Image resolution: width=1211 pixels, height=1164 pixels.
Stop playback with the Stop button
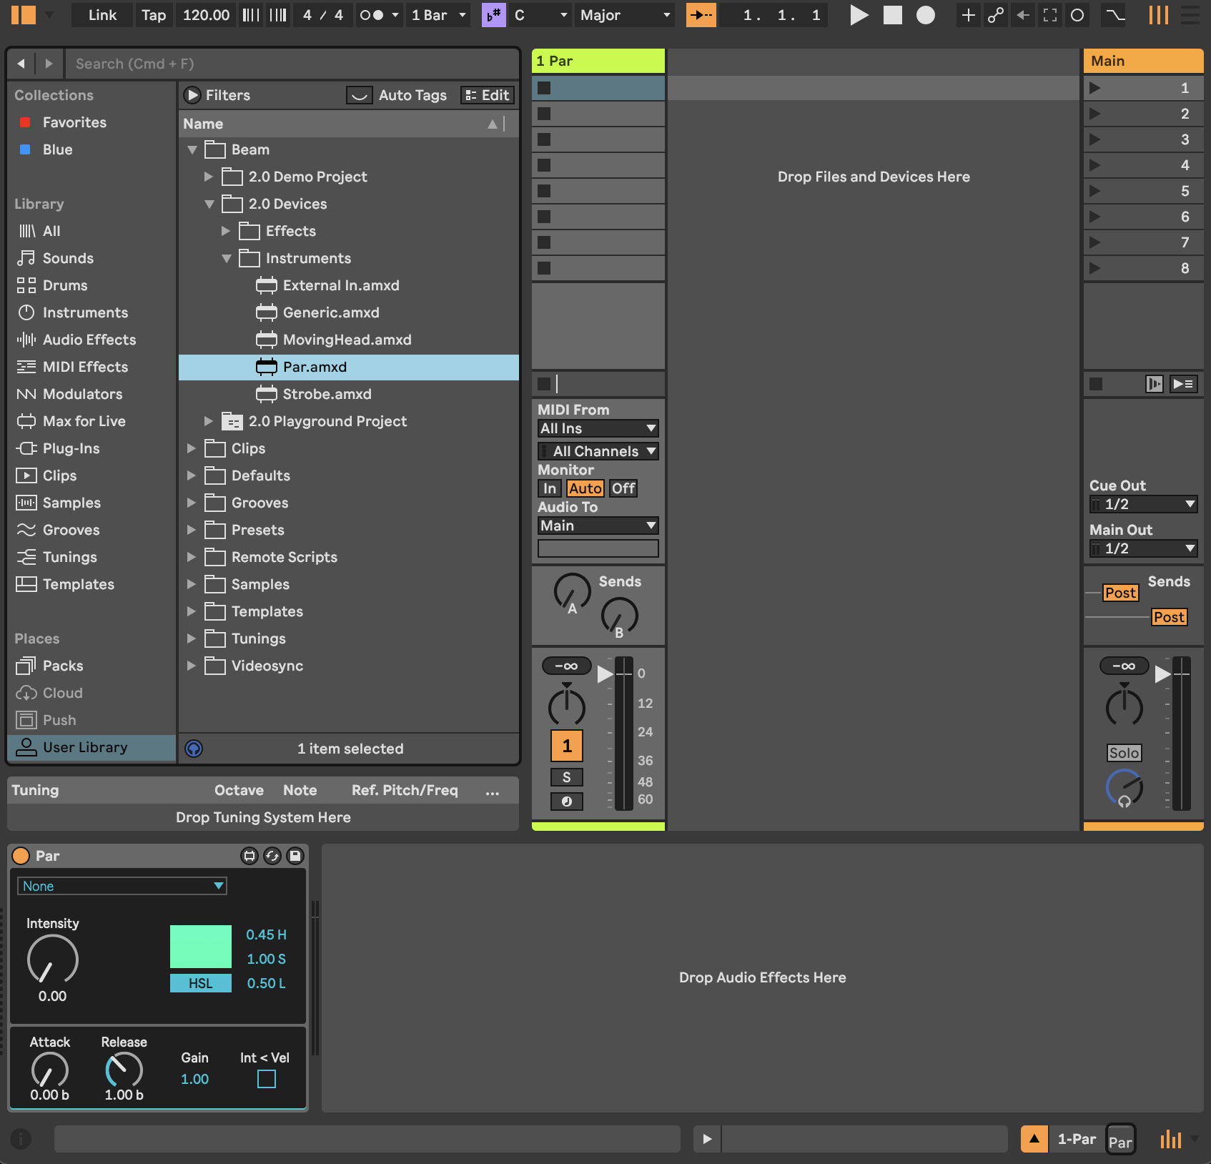(893, 15)
